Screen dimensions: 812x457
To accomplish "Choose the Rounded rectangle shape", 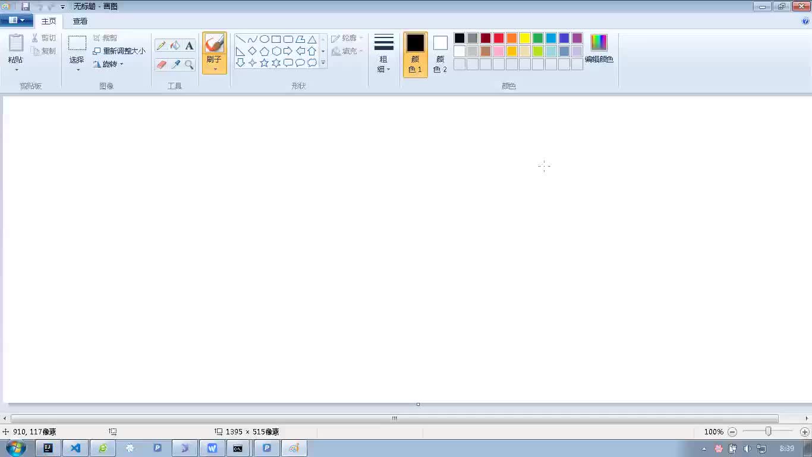I will 288,39.
